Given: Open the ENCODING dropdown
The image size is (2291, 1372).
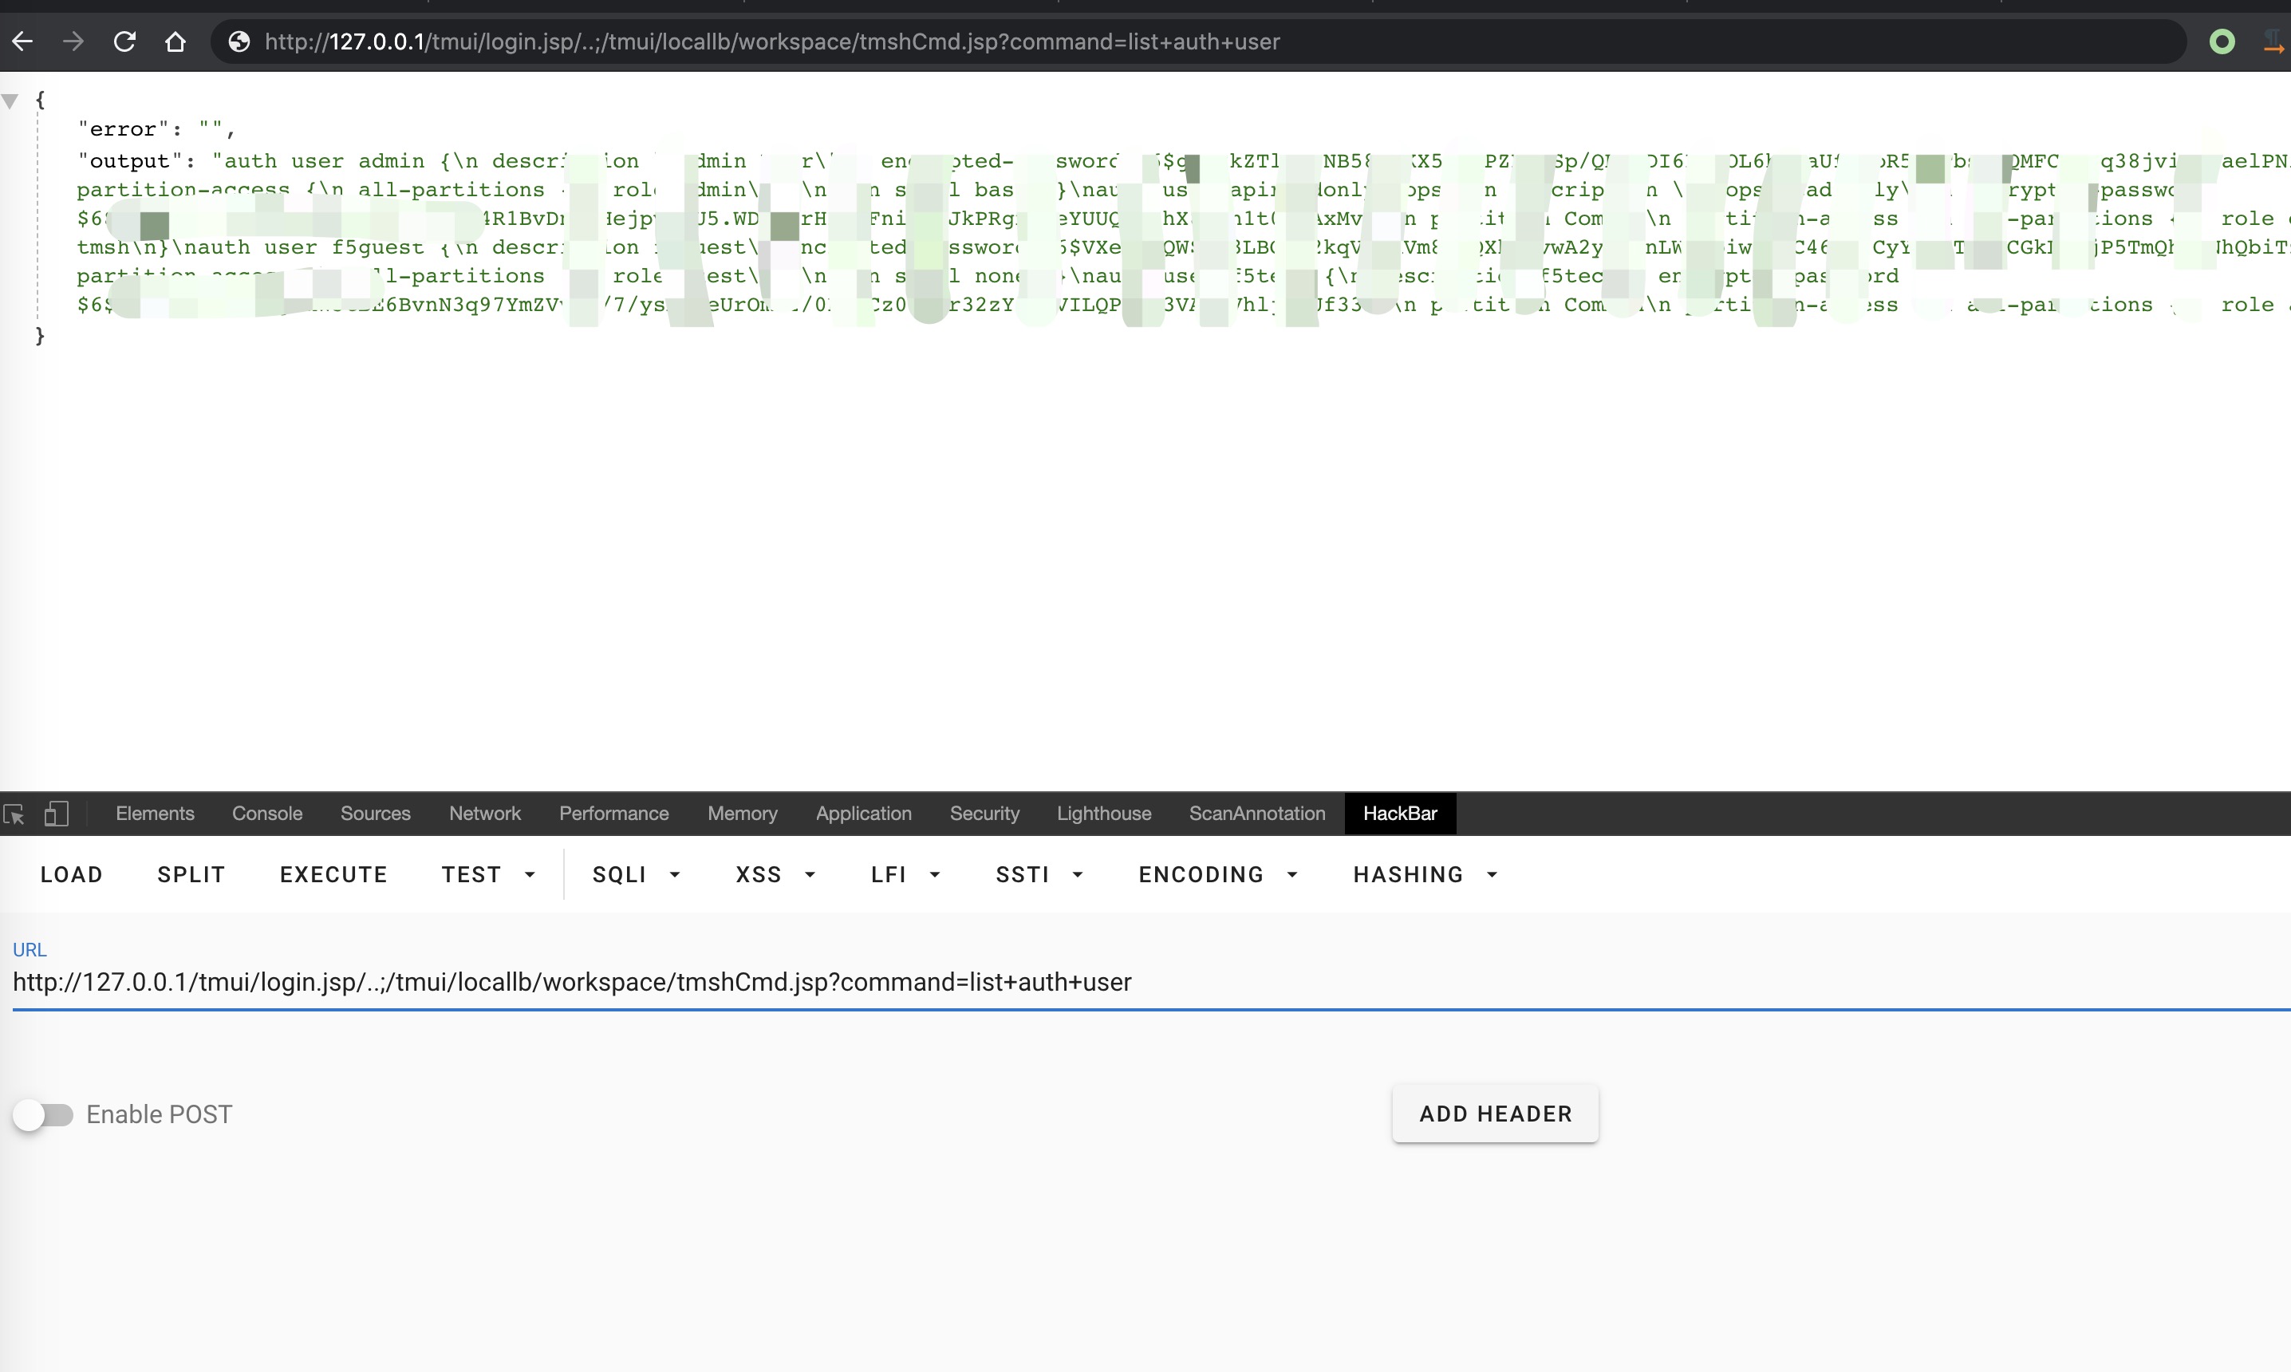Looking at the screenshot, I should click(1217, 874).
